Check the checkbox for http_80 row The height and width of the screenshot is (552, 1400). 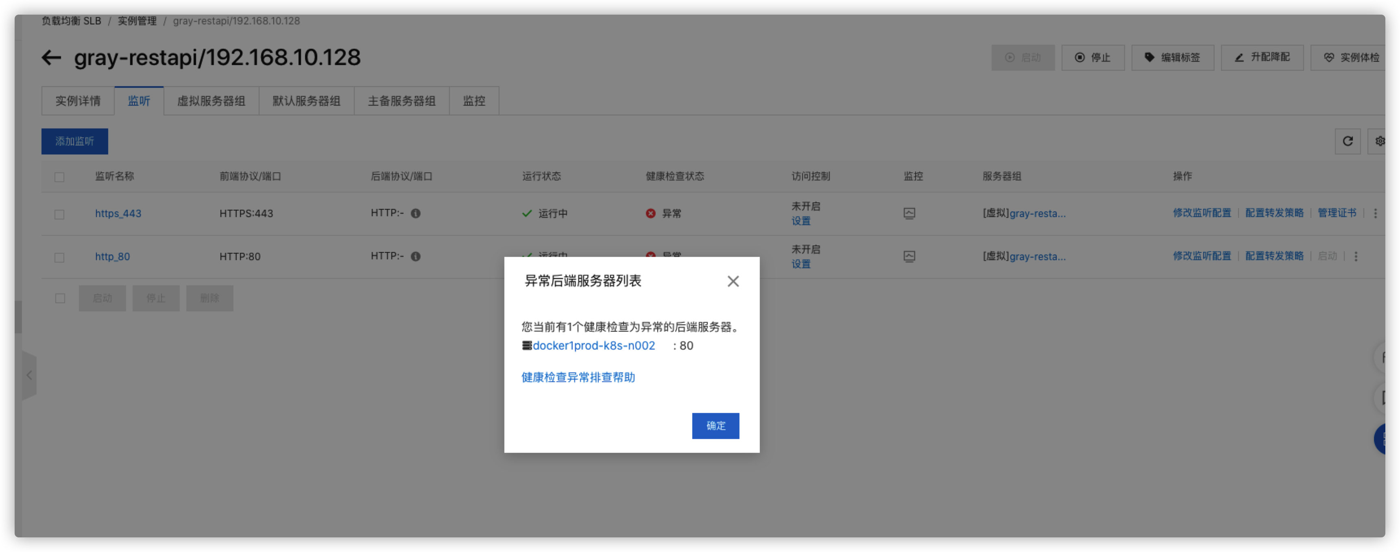click(59, 257)
